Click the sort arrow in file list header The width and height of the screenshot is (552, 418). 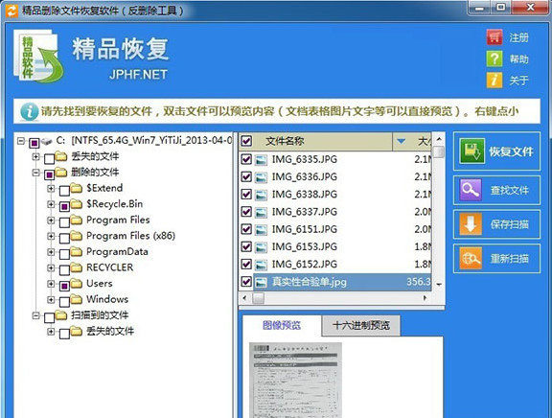(401, 142)
